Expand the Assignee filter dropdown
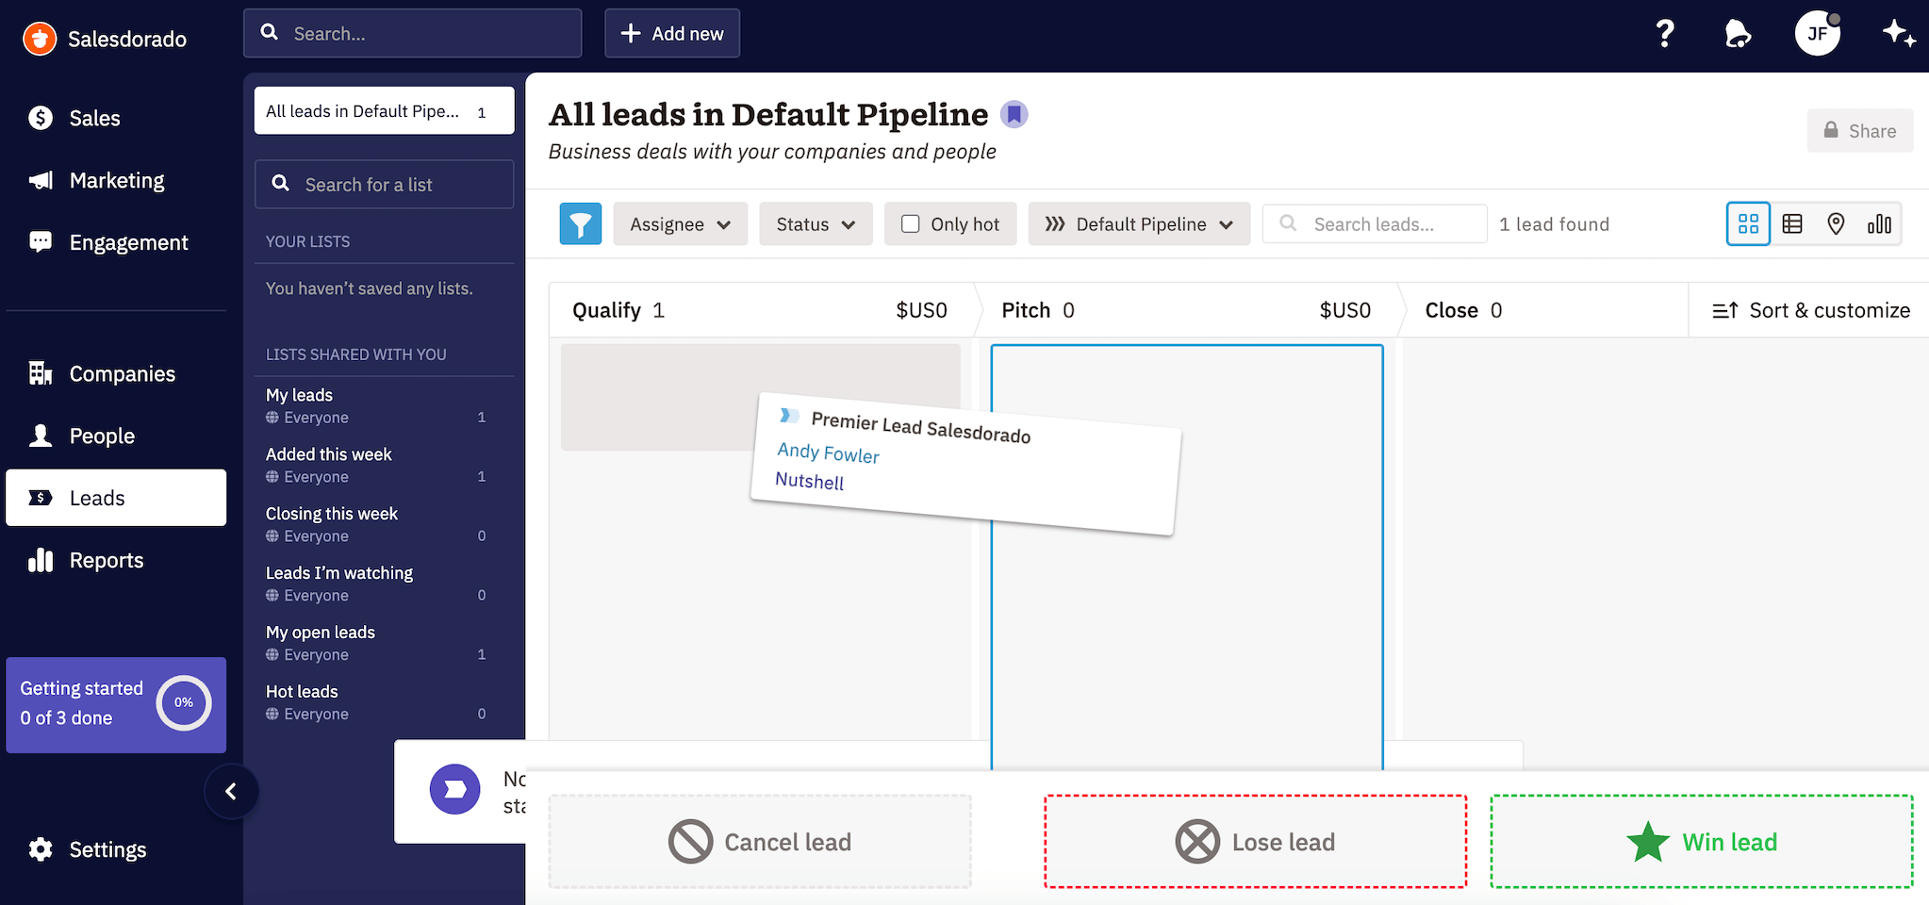The height and width of the screenshot is (905, 1929). (680, 224)
